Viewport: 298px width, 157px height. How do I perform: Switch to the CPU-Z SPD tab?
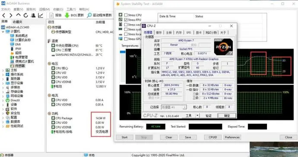[x=189, y=33]
